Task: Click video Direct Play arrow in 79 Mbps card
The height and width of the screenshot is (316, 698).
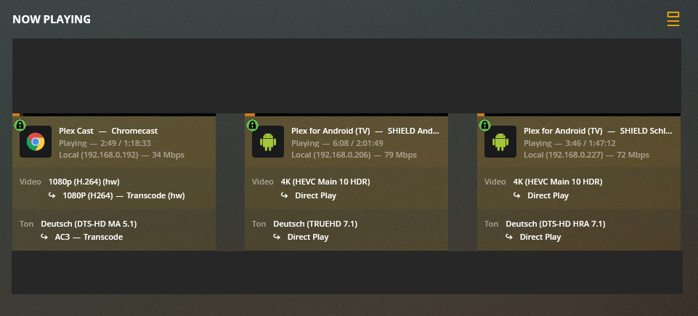Action: point(285,195)
